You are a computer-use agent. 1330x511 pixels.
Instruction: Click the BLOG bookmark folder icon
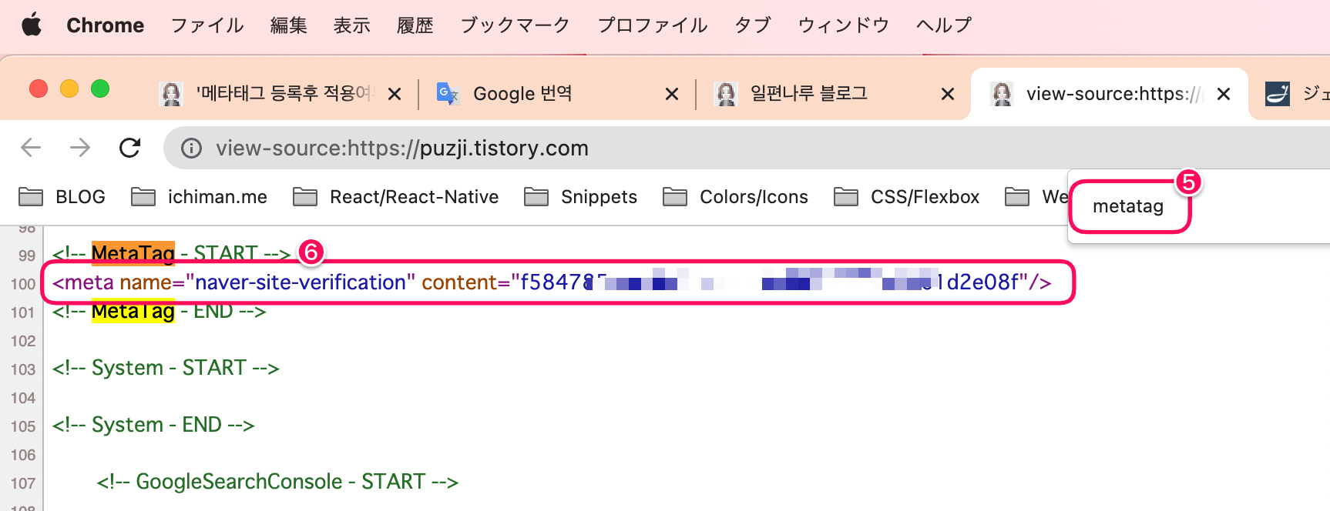[30, 196]
